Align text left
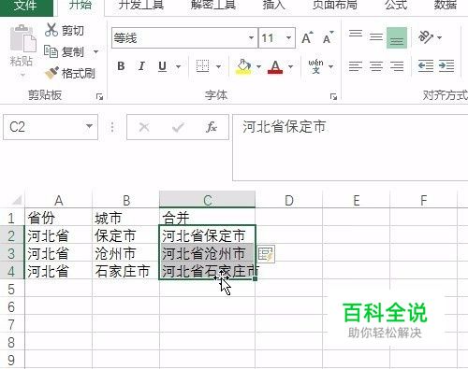The width and height of the screenshot is (468, 369). tap(356, 66)
